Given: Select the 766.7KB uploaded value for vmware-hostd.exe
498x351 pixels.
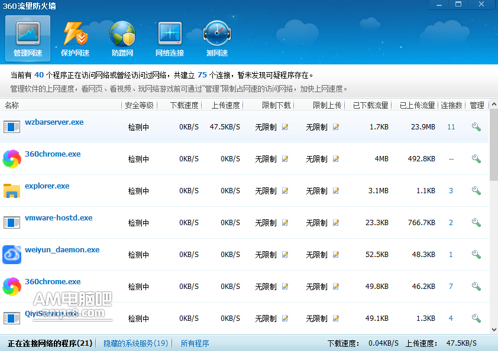Looking at the screenshot, I should tap(422, 222).
